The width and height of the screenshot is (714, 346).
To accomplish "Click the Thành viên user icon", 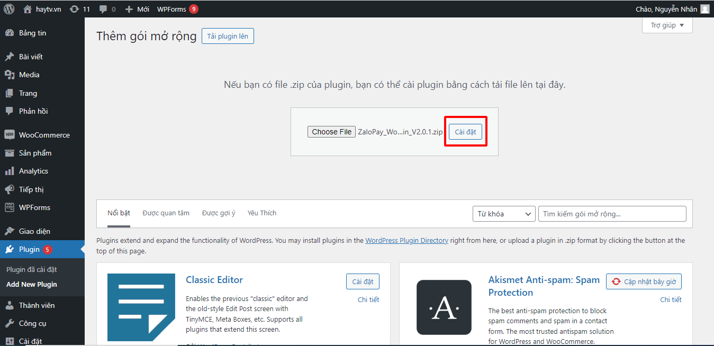I will click(x=10, y=305).
